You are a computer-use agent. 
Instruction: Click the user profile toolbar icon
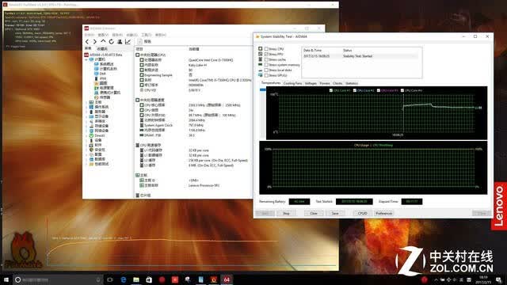(120, 42)
